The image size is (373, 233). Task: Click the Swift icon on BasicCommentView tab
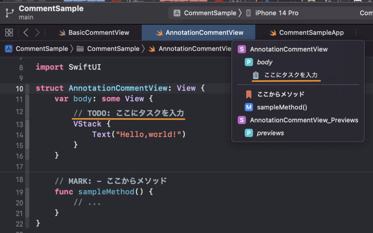click(x=62, y=32)
